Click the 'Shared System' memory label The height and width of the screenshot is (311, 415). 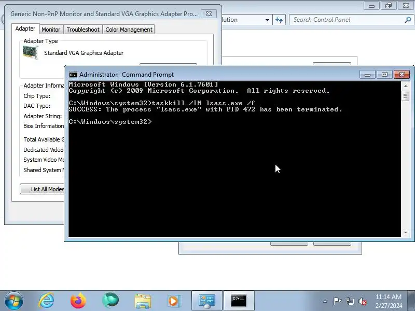pyautogui.click(x=44, y=170)
